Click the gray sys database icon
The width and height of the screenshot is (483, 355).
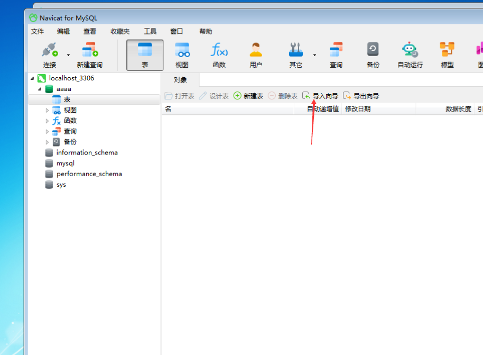(x=49, y=185)
